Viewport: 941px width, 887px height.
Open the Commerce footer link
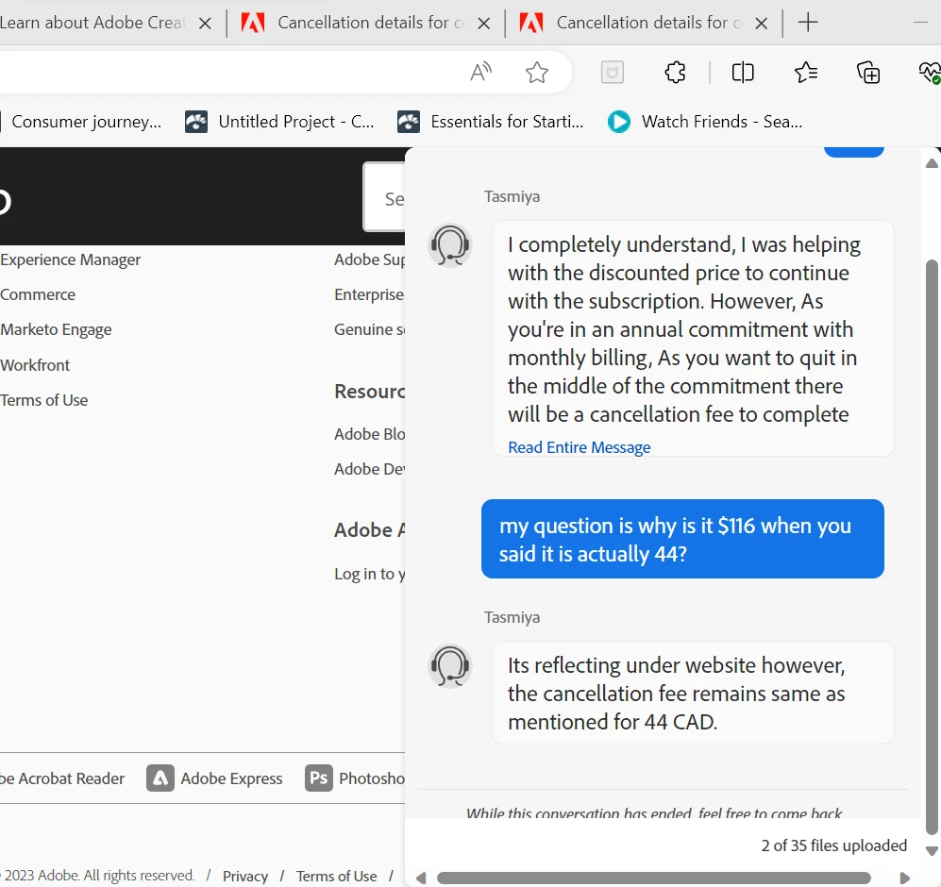pos(38,294)
